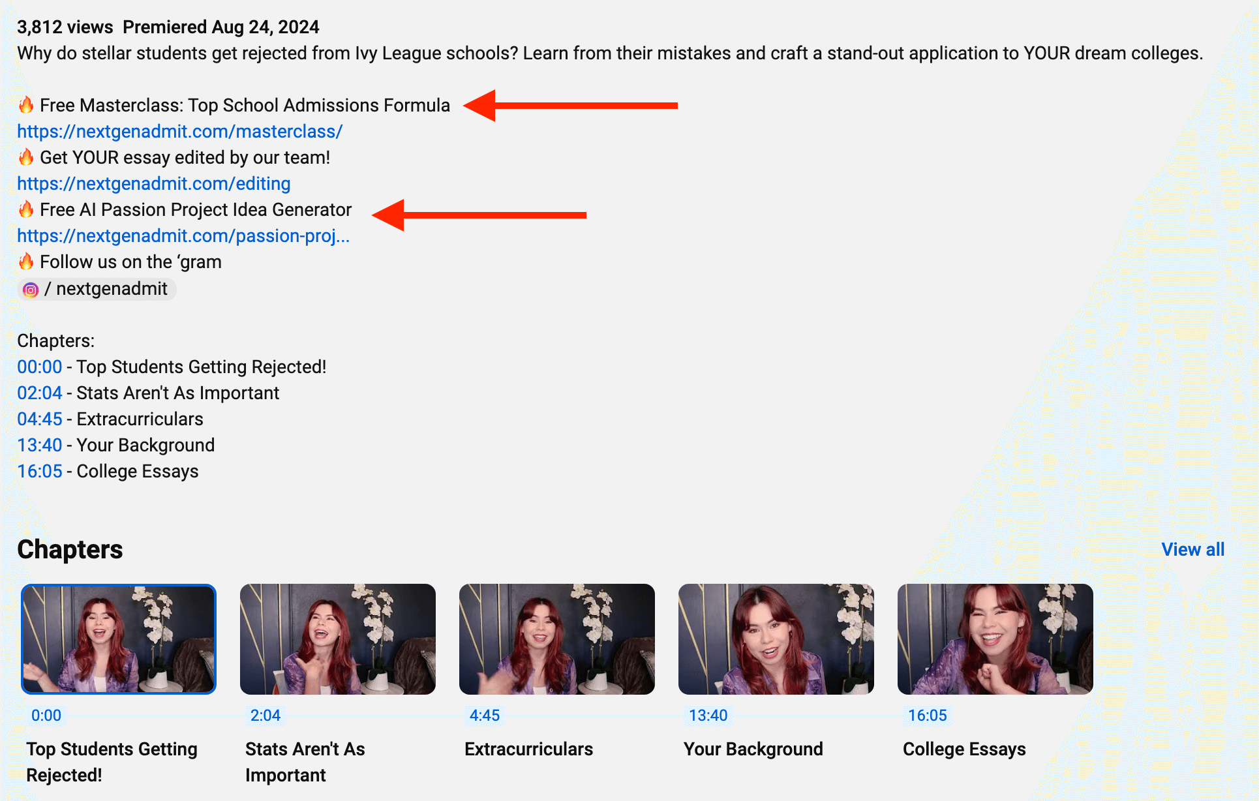Jump to 16:05 College Essays chapter
1259x801 pixels.
(40, 471)
